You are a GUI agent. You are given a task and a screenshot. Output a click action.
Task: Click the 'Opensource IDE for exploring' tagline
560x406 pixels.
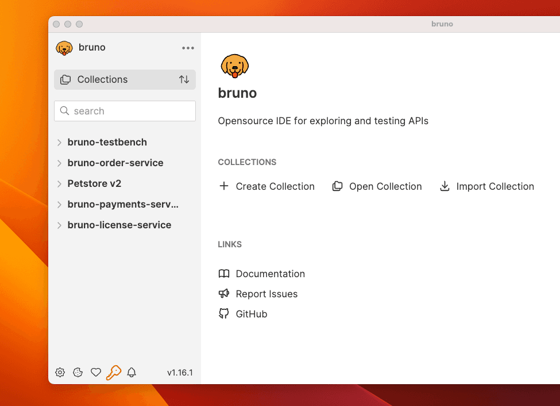pyautogui.click(x=323, y=121)
